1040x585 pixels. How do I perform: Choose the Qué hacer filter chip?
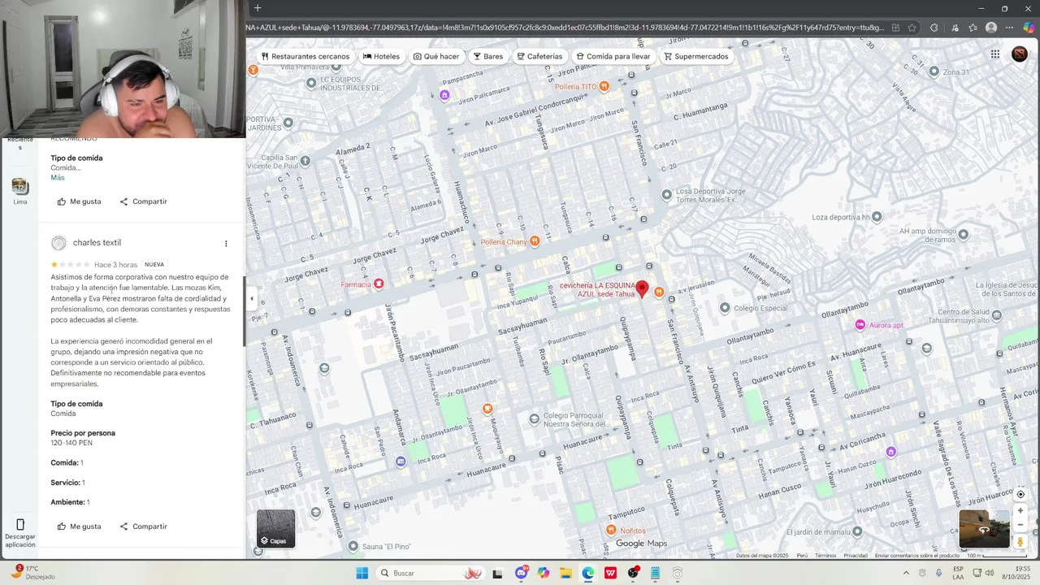click(436, 57)
